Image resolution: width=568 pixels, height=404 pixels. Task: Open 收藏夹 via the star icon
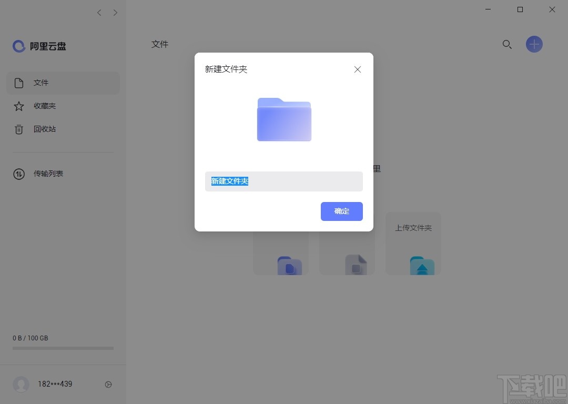click(x=18, y=106)
